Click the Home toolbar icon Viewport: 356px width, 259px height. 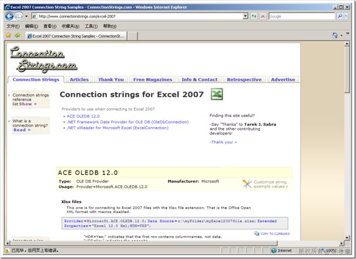click(x=335, y=35)
